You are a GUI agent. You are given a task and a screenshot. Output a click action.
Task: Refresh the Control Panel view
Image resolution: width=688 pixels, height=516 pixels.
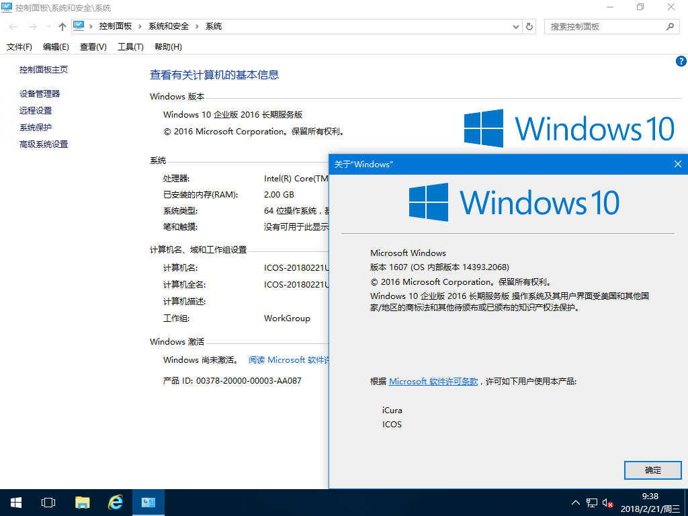[529, 26]
